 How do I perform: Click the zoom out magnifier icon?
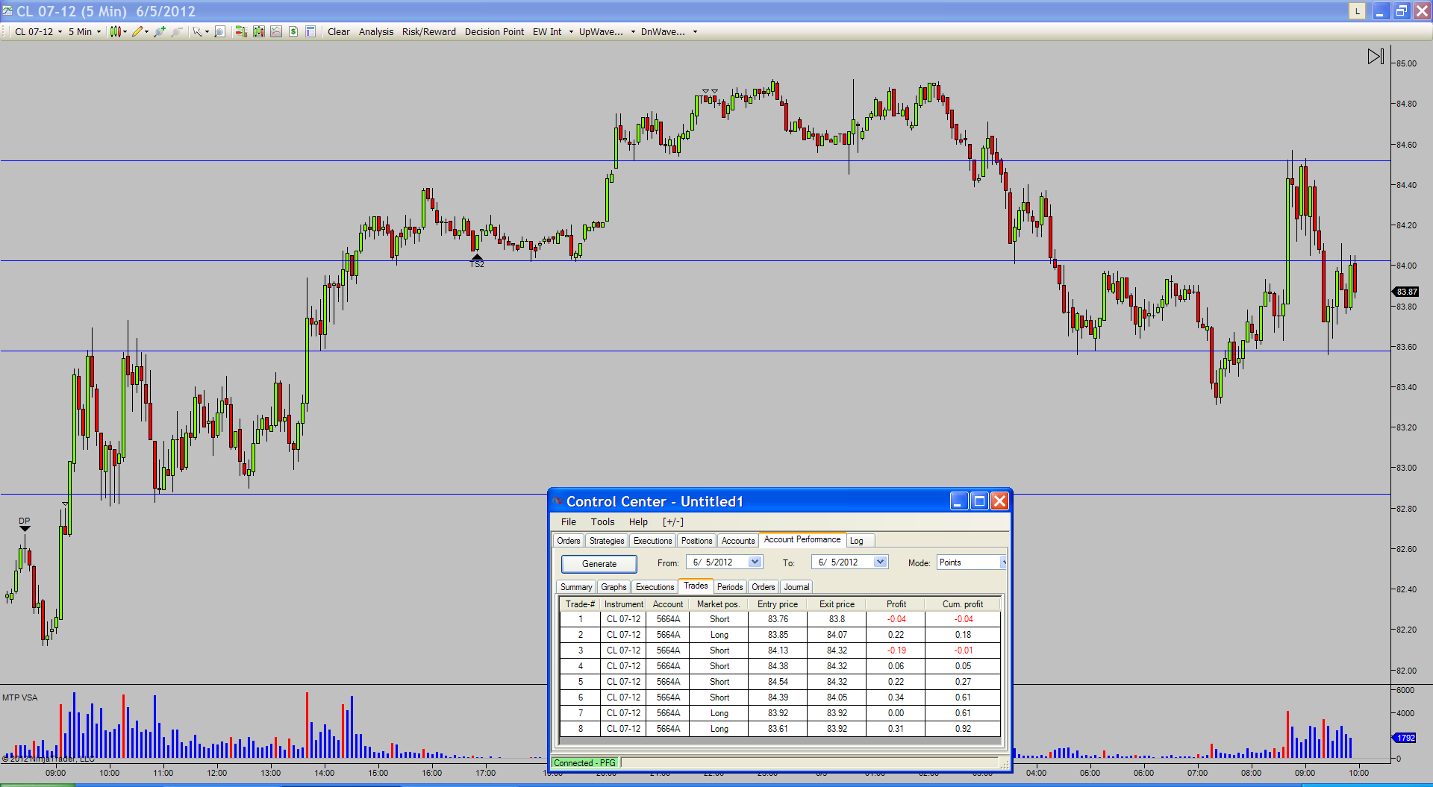coord(177,31)
